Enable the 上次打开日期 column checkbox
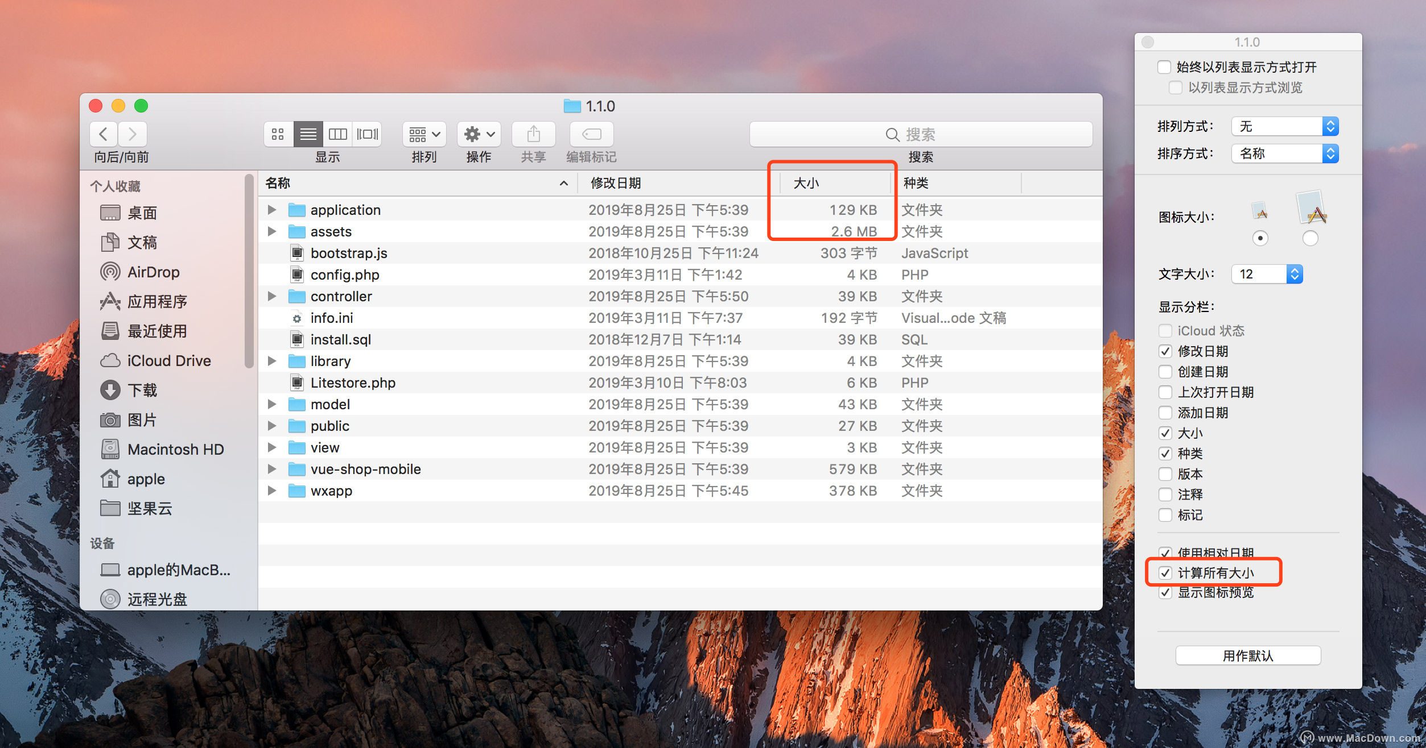 tap(1165, 392)
